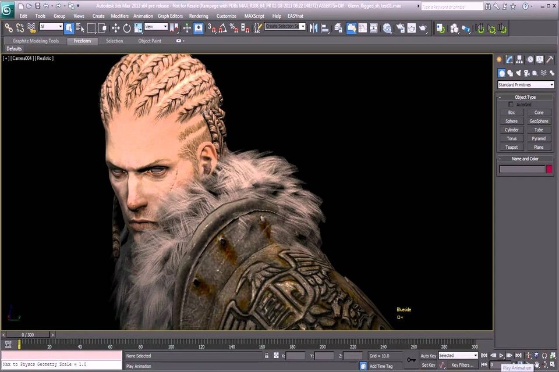Open the reference coordinate system View dropdown
Screen dimensions: 559x372
click(157, 27)
